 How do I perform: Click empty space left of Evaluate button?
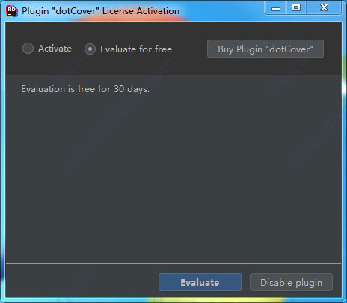pos(82,282)
